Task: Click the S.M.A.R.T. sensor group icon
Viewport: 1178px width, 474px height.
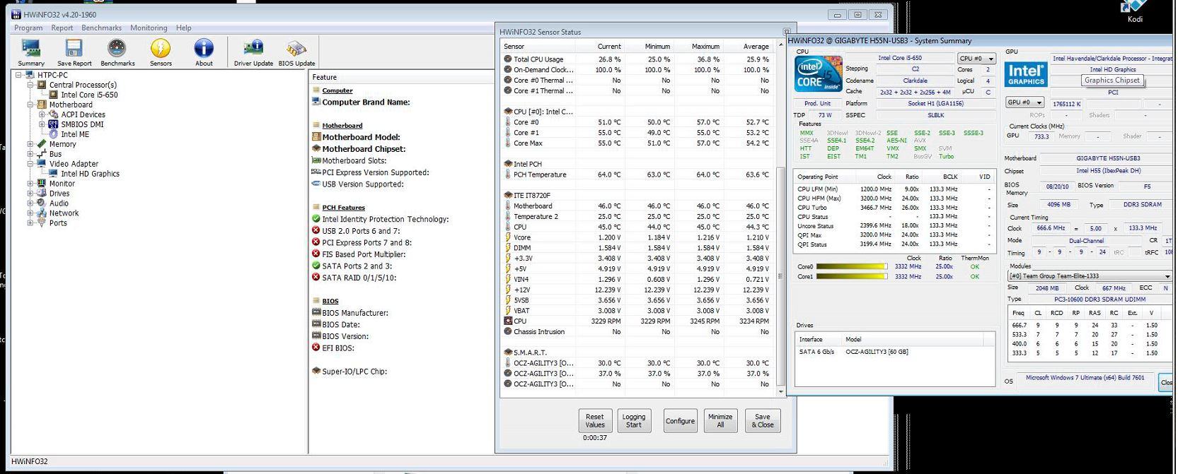Action: pos(508,352)
